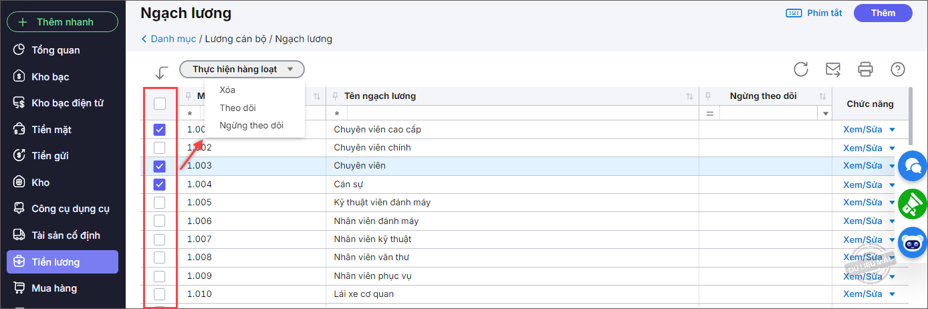Click the printer icon
Image resolution: width=928 pixels, height=309 pixels.
coord(866,69)
